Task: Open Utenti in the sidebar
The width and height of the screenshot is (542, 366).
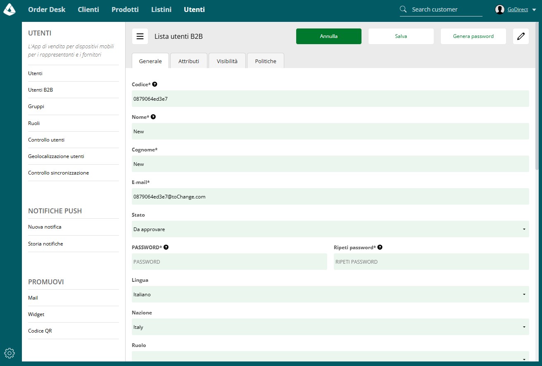Action: (74, 73)
